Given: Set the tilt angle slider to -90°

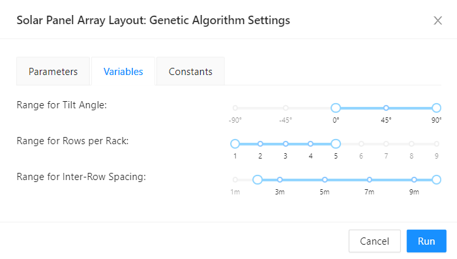Looking at the screenshot, I should coord(235,108).
